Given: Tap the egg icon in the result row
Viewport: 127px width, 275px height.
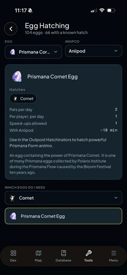Looking at the screenshot, I should [x=13, y=216].
